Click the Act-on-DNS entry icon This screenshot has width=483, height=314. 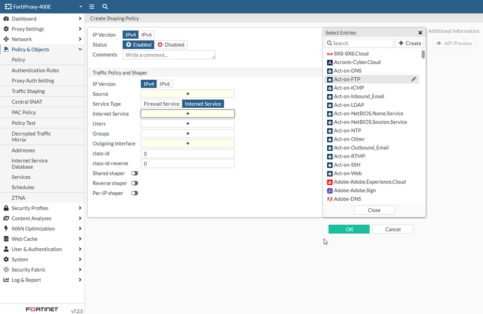click(x=330, y=71)
